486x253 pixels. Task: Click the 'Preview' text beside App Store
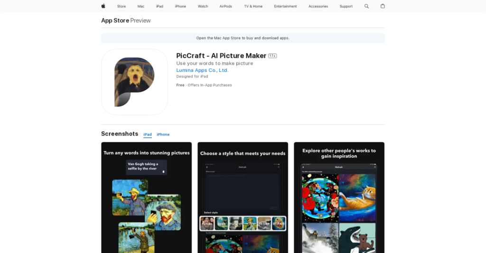[140, 20]
